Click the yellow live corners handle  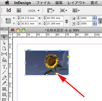68,57
